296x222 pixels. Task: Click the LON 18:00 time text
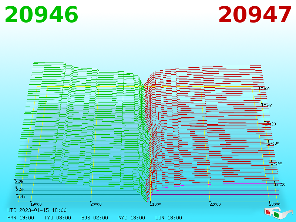point(169,218)
